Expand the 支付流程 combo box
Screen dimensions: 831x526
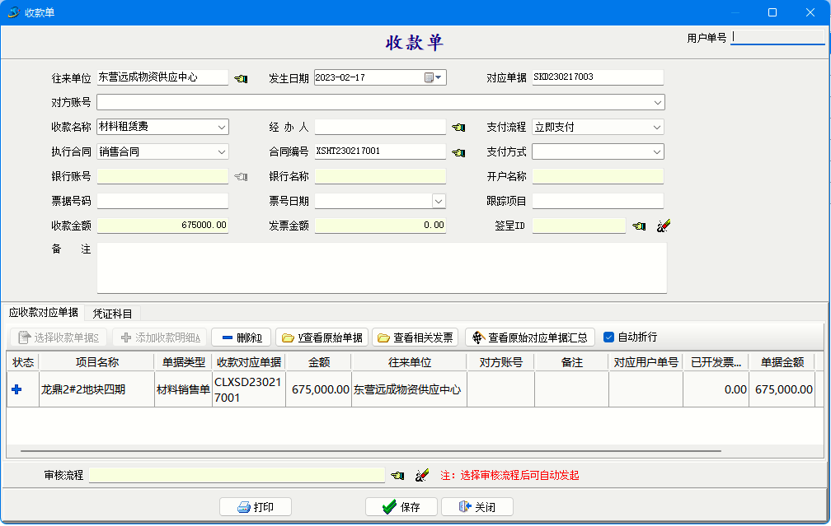point(657,128)
